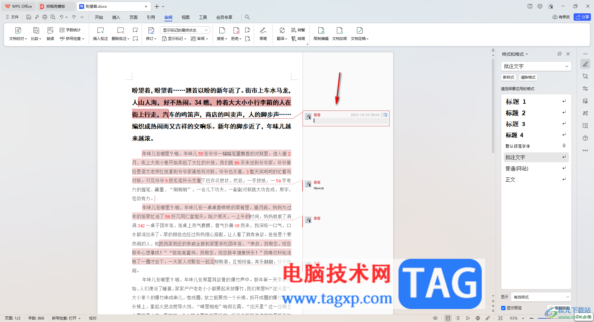Viewport: 594px width, 322px height.
Task: Click 文档加密 document encryption icon
Action: 340,30
